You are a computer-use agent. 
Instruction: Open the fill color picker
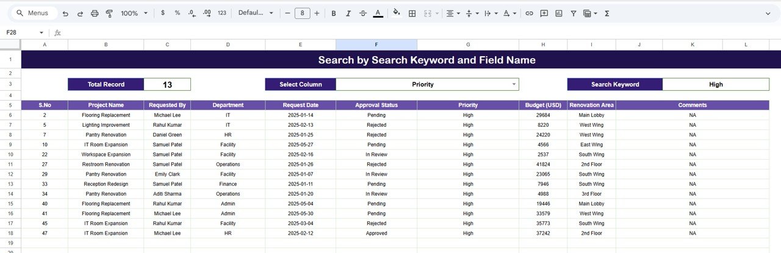pos(397,13)
